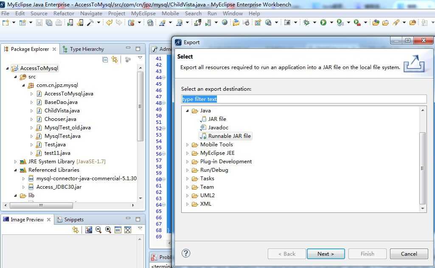This screenshot has width=435, height=268.
Task: Collapse the Java folder in export list
Action: coord(187,111)
